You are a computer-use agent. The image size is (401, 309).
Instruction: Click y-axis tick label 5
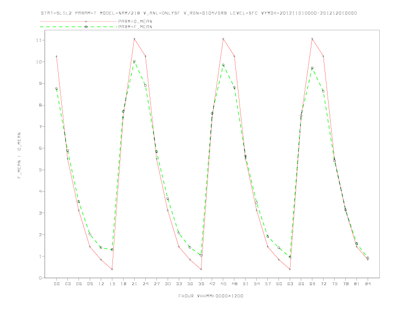coord(41,170)
